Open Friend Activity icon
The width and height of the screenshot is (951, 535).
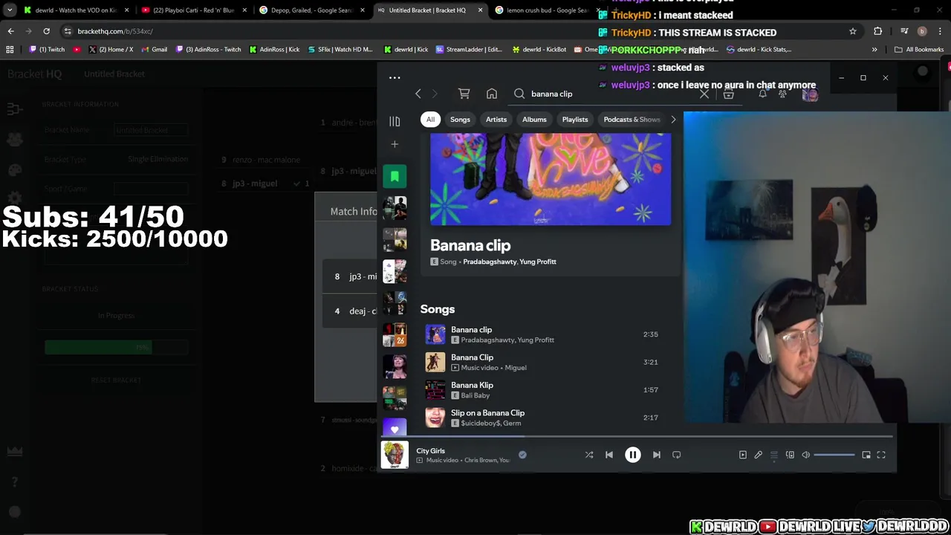[782, 94]
